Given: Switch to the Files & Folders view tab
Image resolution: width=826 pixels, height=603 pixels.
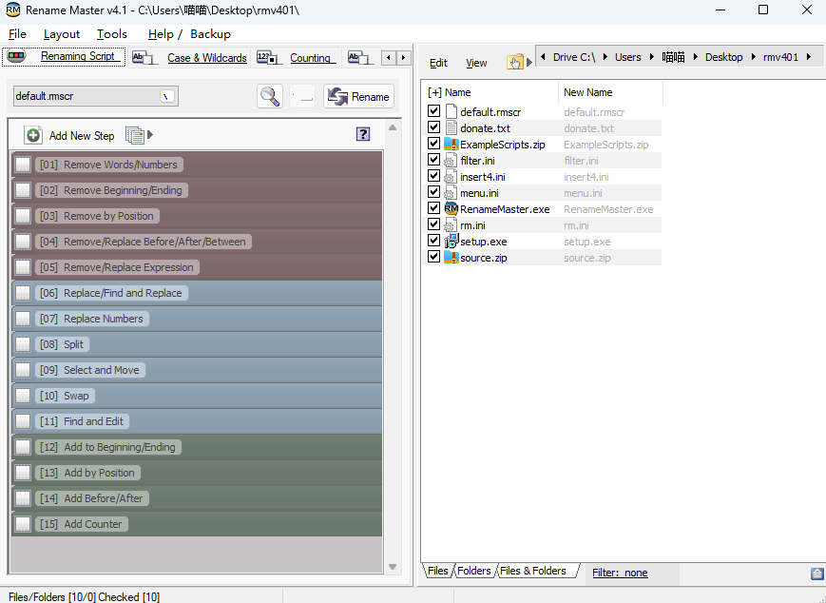Looking at the screenshot, I should pyautogui.click(x=533, y=571).
